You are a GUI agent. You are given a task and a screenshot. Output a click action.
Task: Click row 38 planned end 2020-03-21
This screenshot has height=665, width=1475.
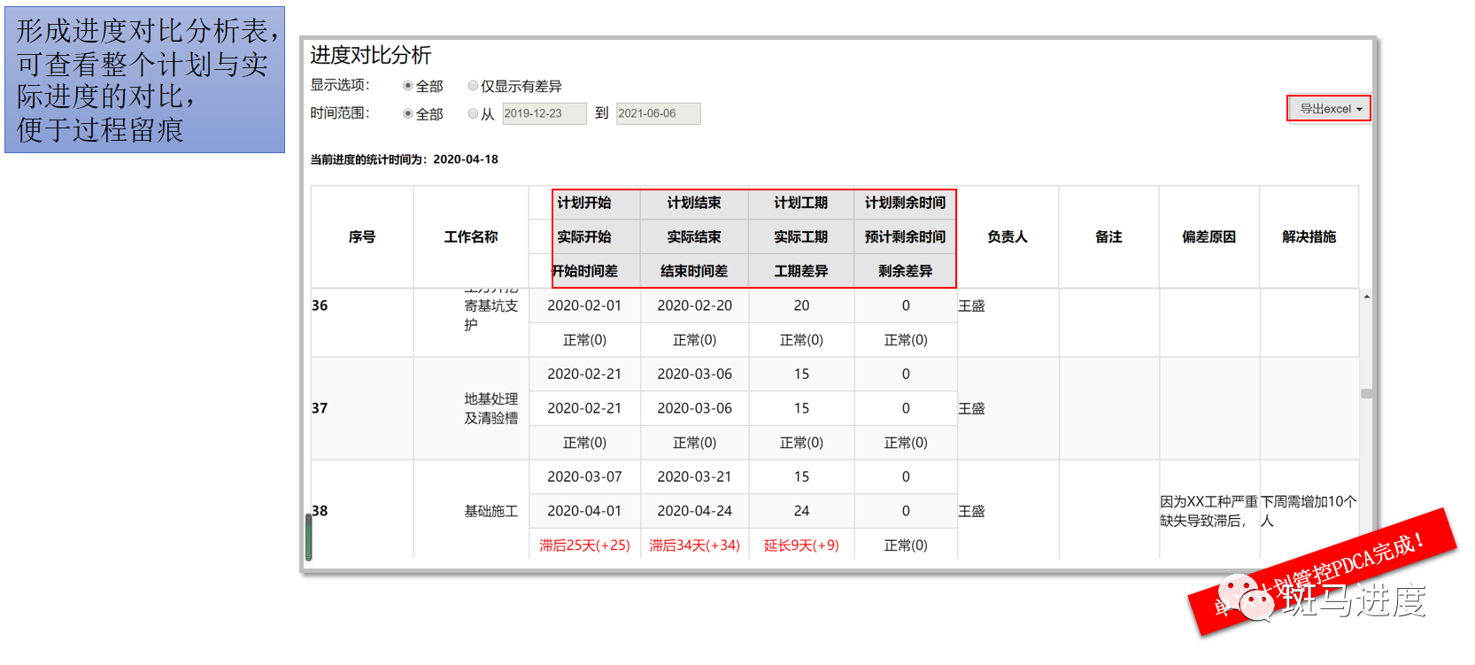tap(694, 476)
